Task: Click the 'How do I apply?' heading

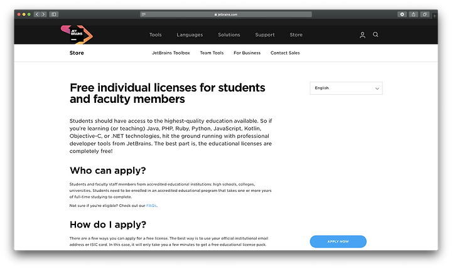Action: pos(108,224)
